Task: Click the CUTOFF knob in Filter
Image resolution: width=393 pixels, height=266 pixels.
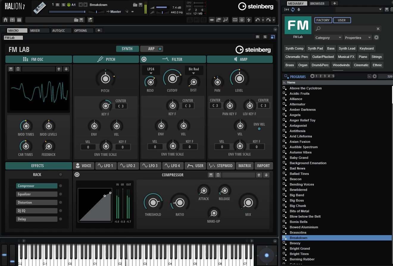Action: tap(172, 78)
